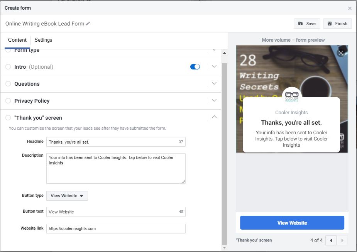Viewport: 357px width, 252px height.
Task: Click the Website link input field
Action: tap(116, 228)
